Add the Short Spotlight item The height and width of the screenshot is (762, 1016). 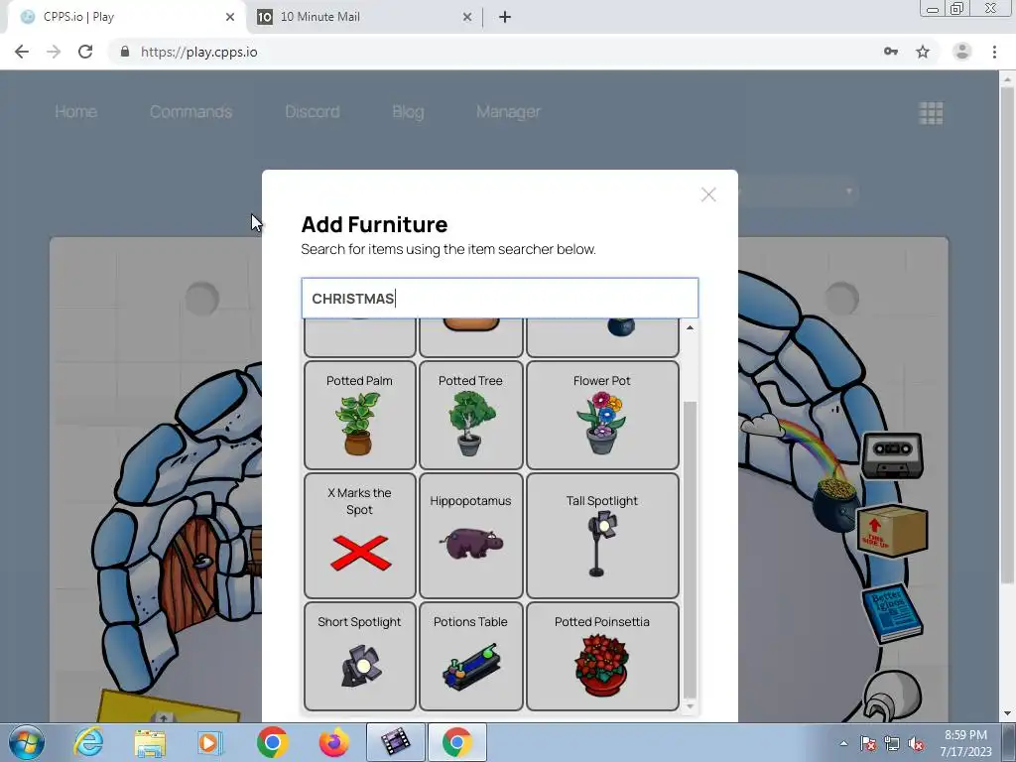359,656
